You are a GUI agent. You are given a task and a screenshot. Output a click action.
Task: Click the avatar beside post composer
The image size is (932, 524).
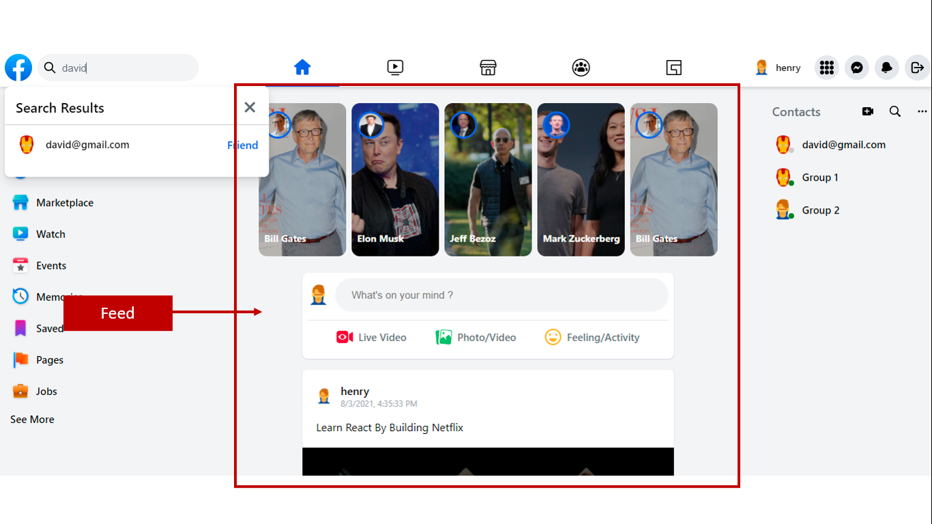pyautogui.click(x=319, y=295)
